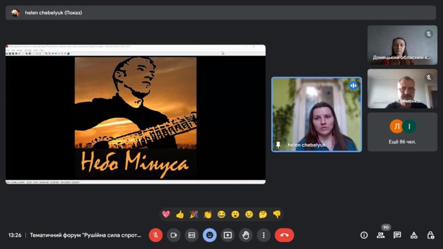Show the participants list icon
The height and width of the screenshot is (249, 443).
pyautogui.click(x=380, y=235)
